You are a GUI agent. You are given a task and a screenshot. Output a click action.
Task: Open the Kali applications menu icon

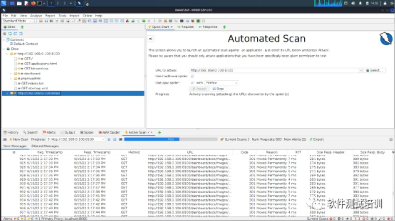coord(3,3)
